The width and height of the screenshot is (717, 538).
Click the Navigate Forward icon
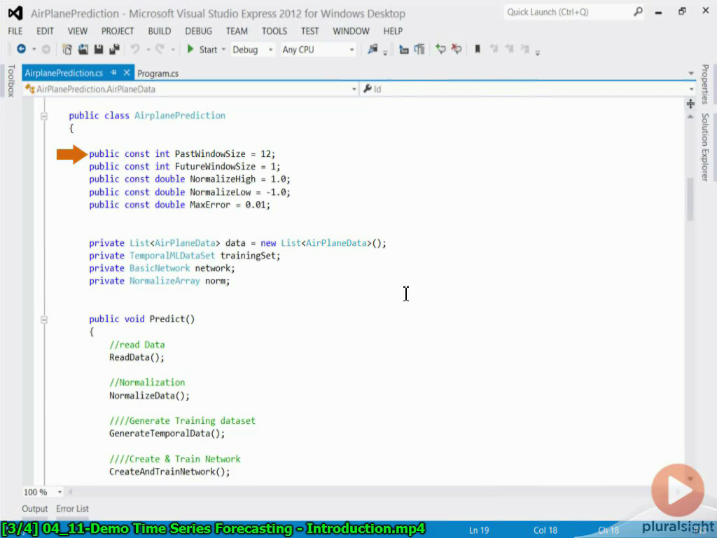point(46,49)
